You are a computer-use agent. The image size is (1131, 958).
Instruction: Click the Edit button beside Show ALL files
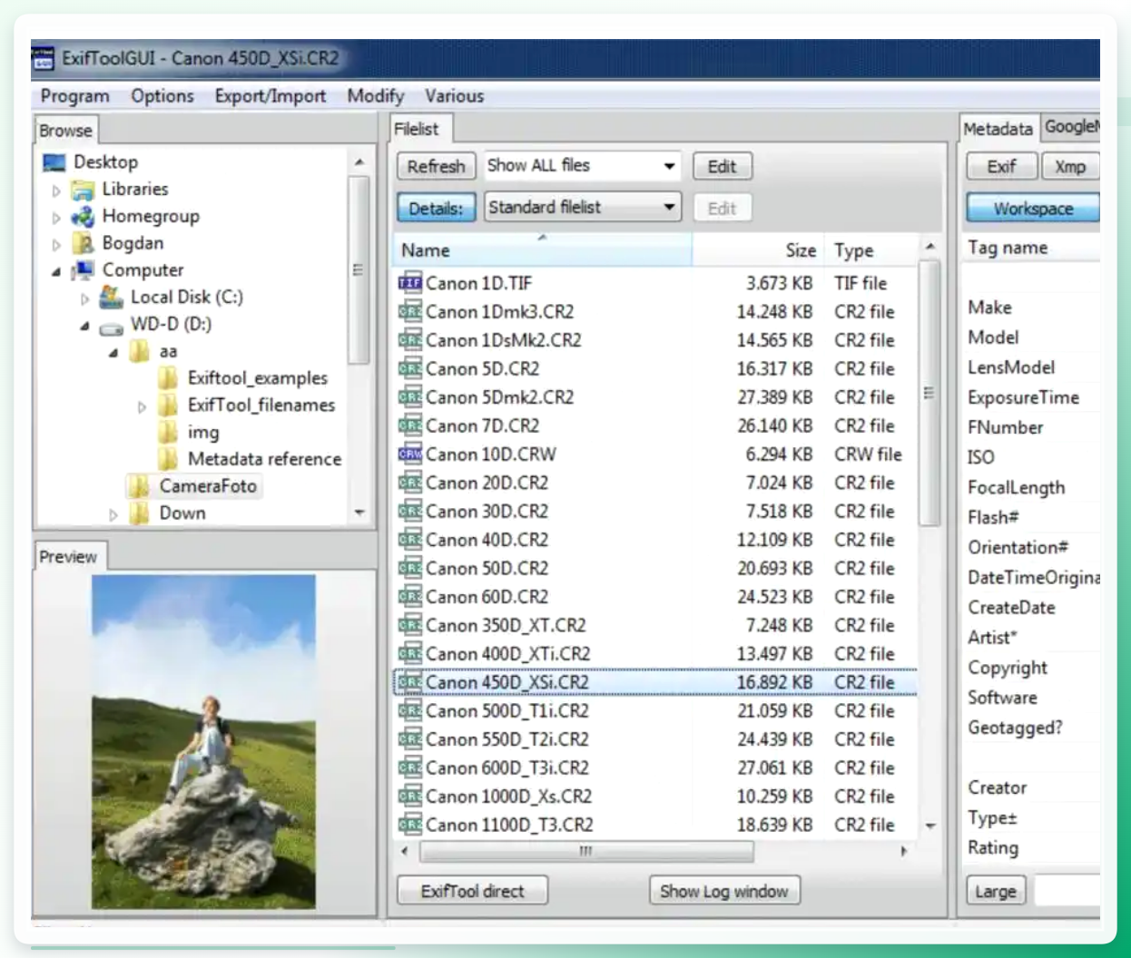[x=723, y=166]
